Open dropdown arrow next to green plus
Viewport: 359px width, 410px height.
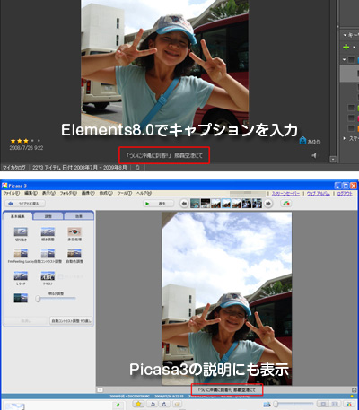(x=354, y=47)
